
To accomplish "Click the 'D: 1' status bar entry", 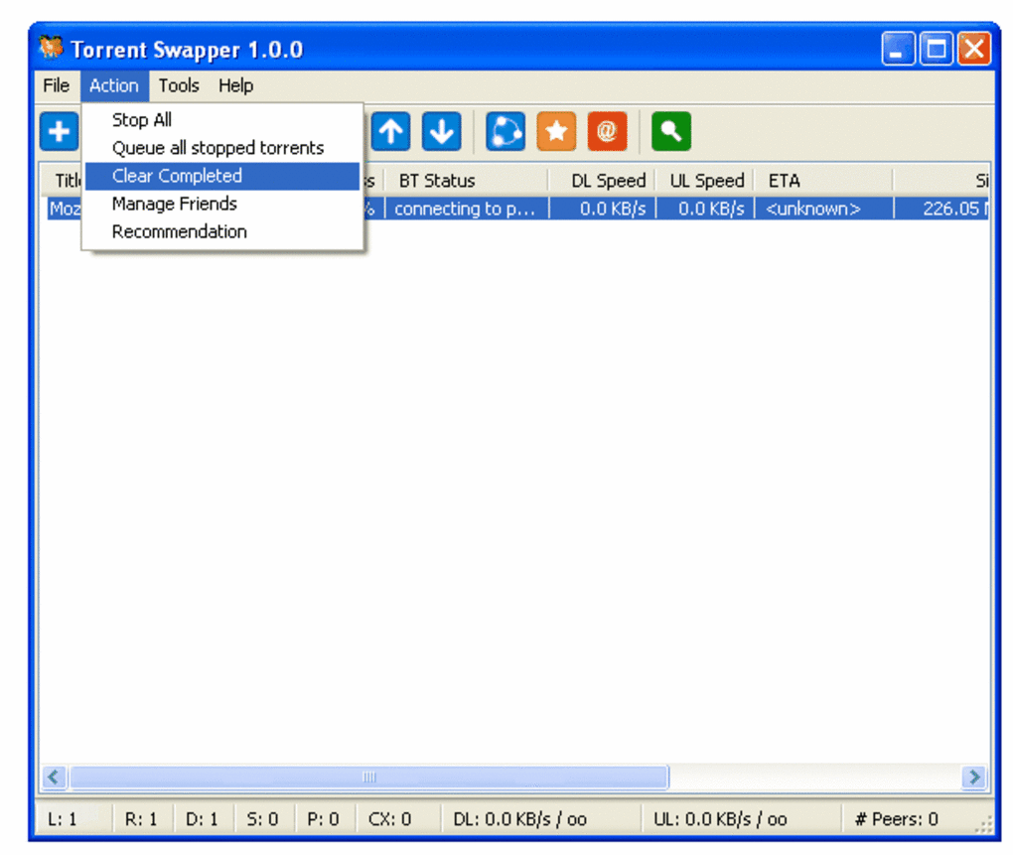I will point(202,819).
